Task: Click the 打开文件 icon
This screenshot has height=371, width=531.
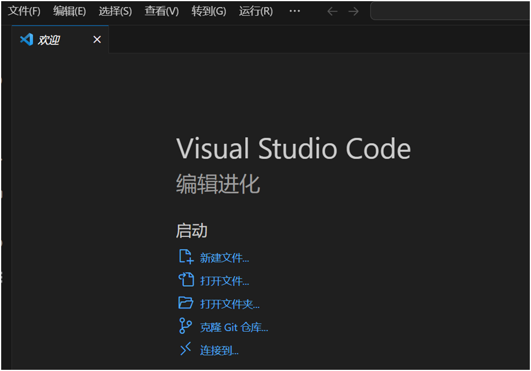Action: pyautogui.click(x=186, y=280)
